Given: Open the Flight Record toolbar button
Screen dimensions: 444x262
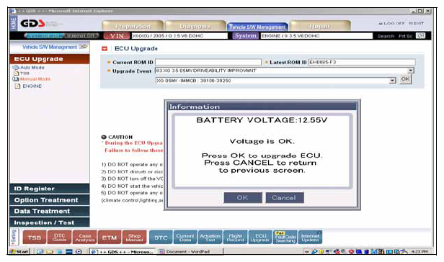Looking at the screenshot, I should tap(235, 238).
